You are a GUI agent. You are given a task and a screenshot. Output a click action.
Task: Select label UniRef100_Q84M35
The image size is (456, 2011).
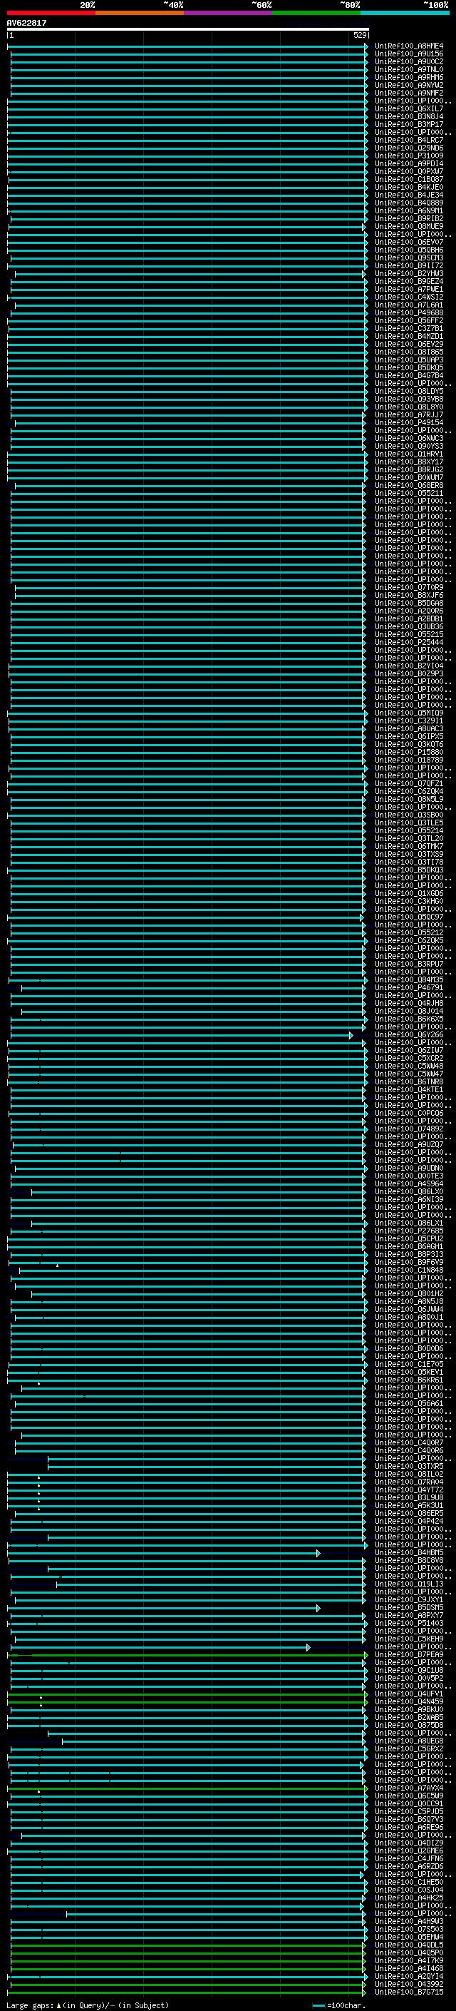408,979
